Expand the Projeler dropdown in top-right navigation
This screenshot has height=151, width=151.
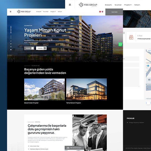pos(128,5)
